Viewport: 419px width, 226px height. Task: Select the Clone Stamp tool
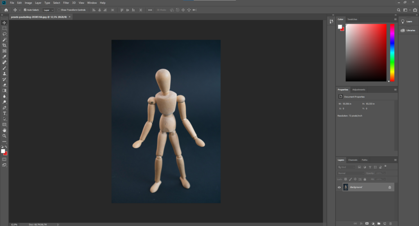pos(4,73)
